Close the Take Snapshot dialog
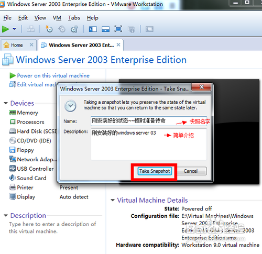 [x=201, y=87]
